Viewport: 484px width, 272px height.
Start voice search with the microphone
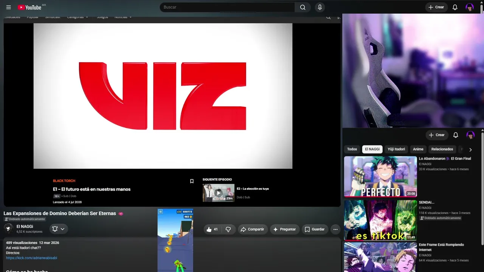coord(320,7)
